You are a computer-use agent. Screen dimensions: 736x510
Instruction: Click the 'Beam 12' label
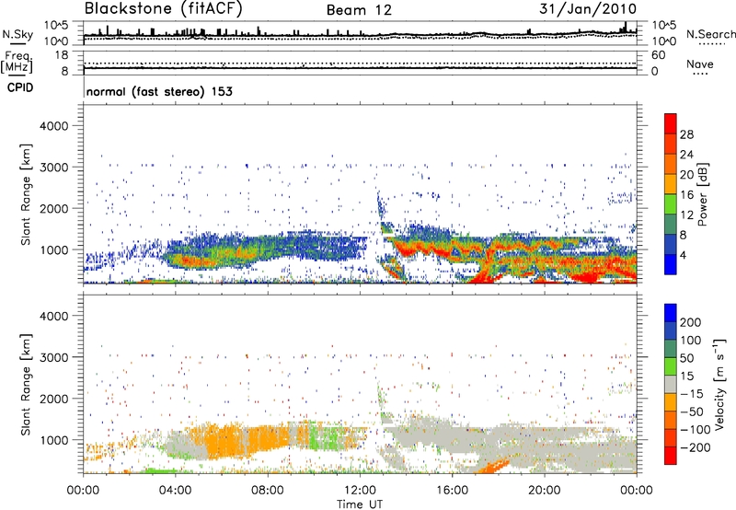point(359,10)
